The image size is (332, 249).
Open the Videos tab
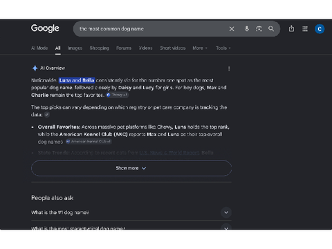coord(146,48)
